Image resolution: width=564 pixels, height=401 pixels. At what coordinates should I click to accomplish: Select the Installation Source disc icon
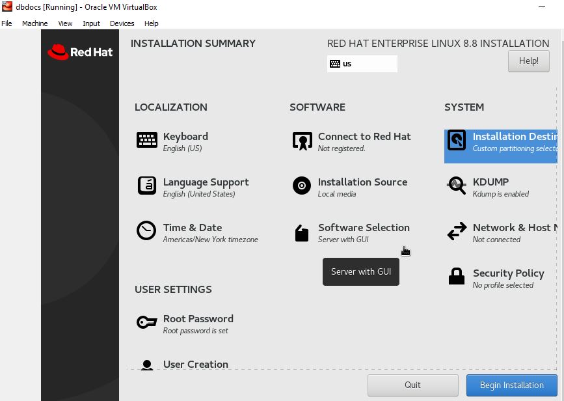302,186
